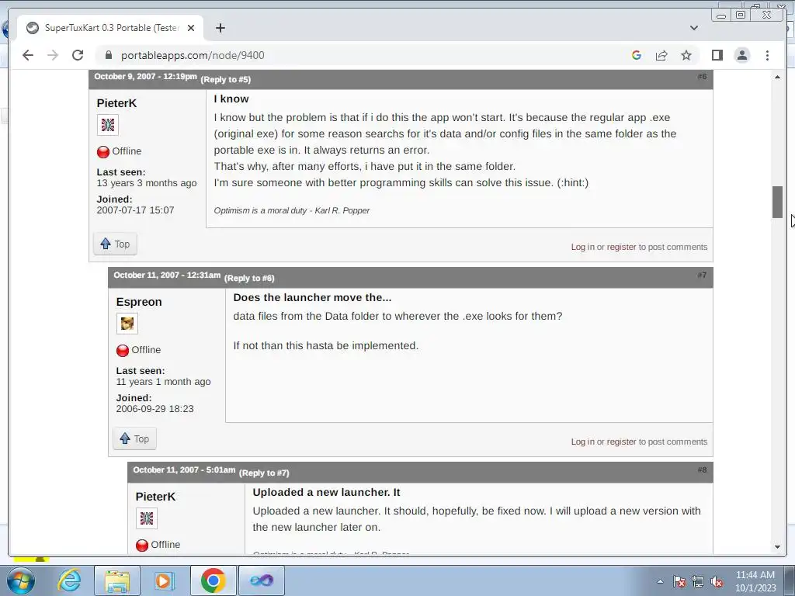
Task: Click 'Optimism is a moral duty' signature
Action: click(x=292, y=210)
